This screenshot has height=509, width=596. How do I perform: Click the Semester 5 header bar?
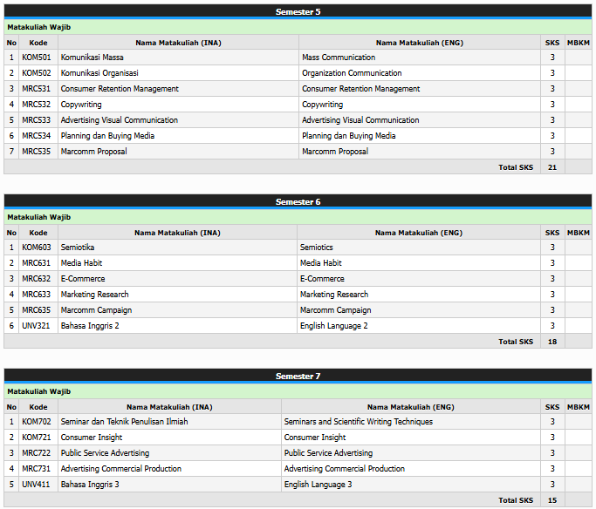(298, 11)
